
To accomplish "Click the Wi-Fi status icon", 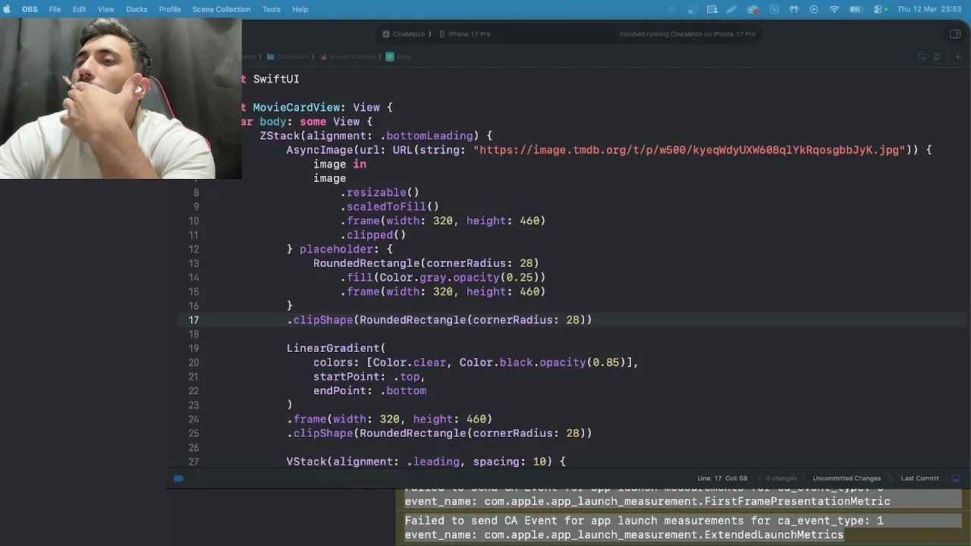I will 834,9.
